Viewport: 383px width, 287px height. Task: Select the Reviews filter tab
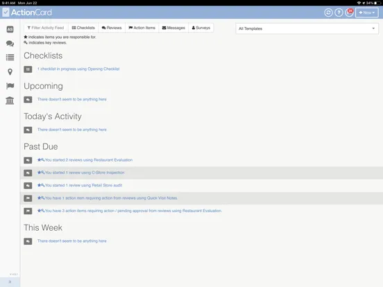coord(112,28)
